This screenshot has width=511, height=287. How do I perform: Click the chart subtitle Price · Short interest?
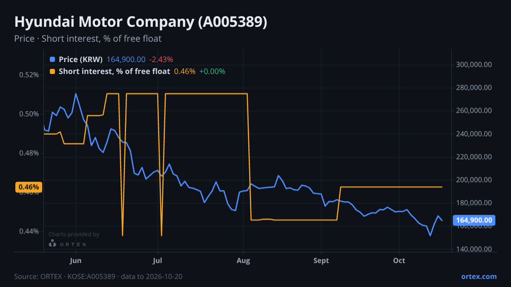[88, 39]
